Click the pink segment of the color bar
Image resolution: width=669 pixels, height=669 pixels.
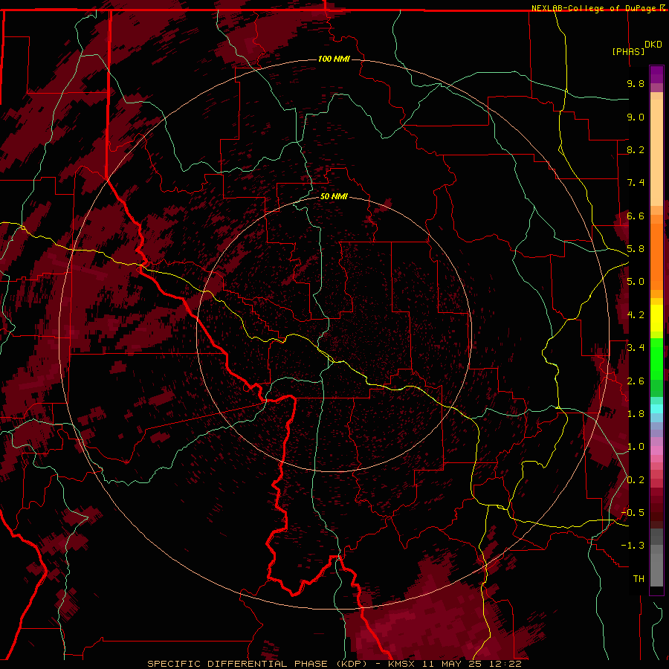coord(656,450)
